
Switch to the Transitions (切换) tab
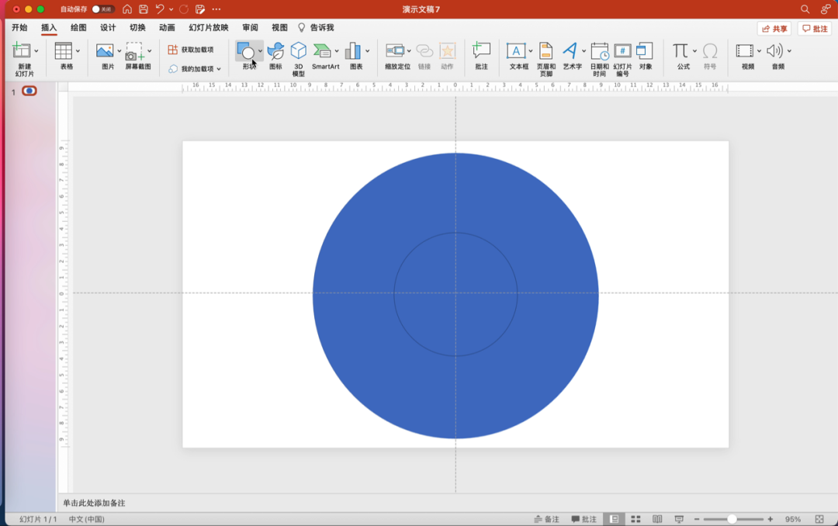tap(137, 28)
